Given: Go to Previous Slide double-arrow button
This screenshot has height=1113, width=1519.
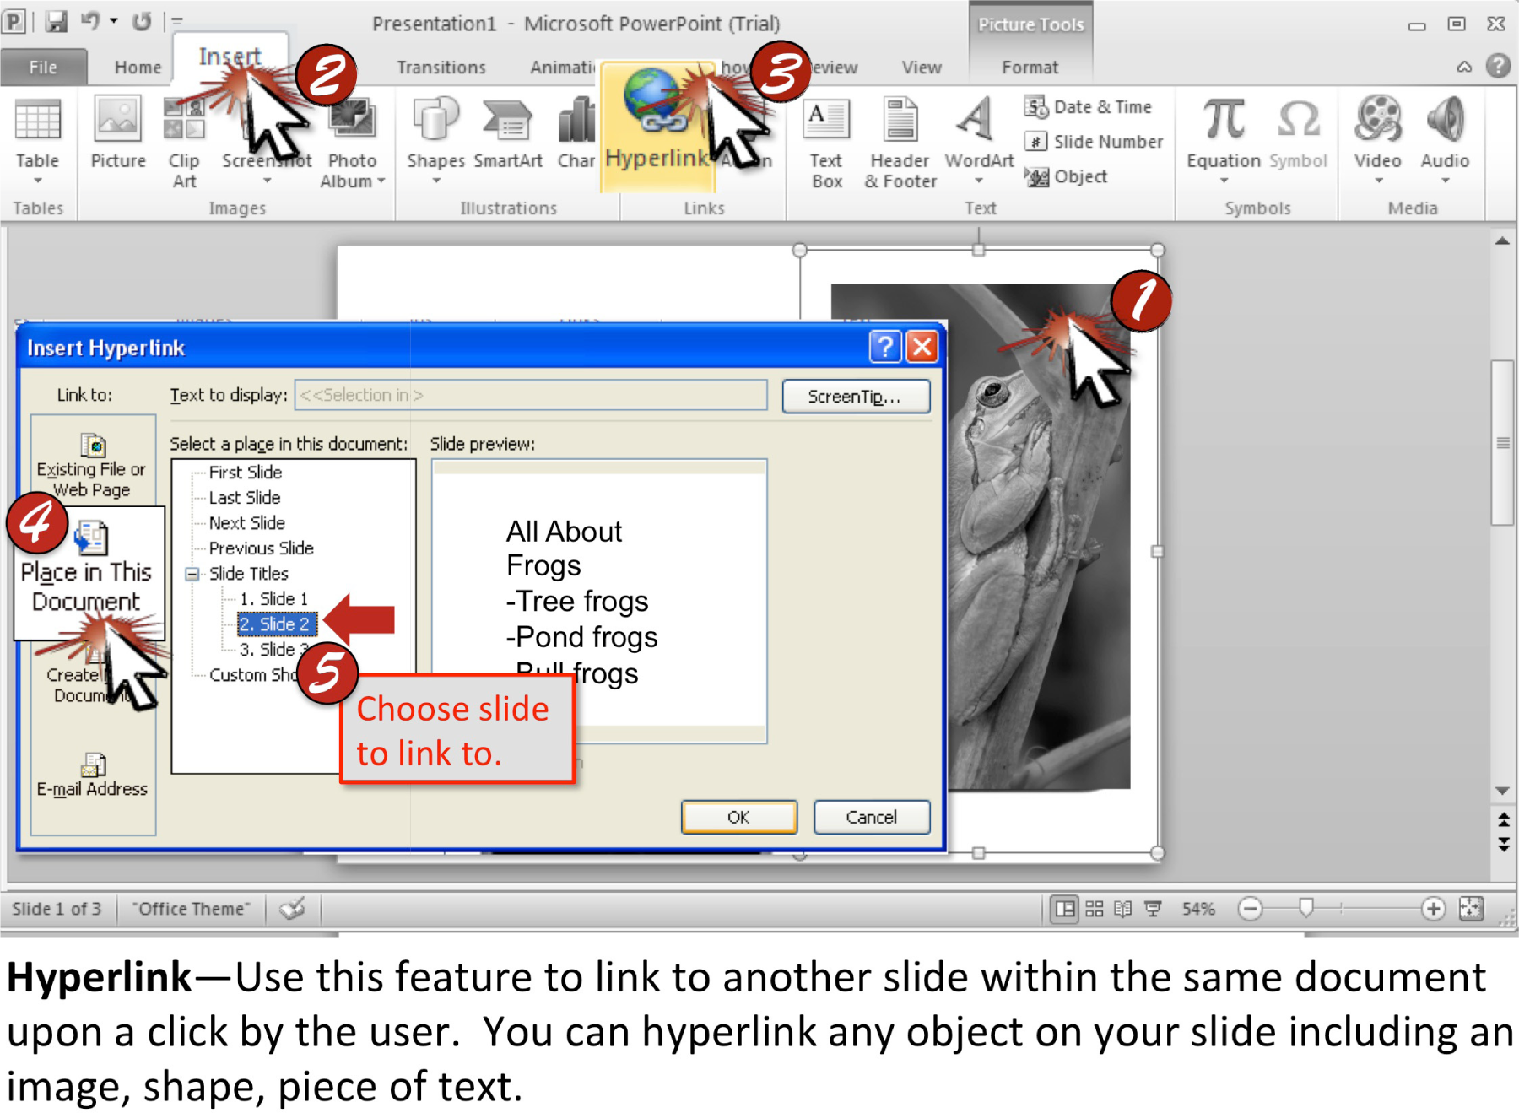Looking at the screenshot, I should click(x=1503, y=819).
